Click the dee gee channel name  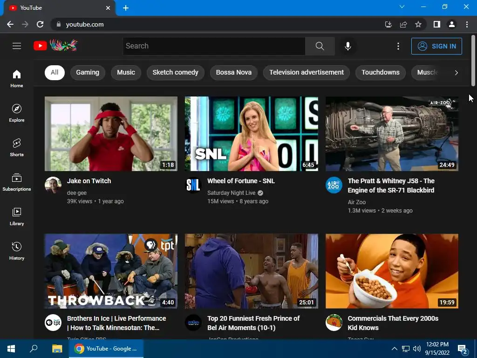tap(77, 193)
